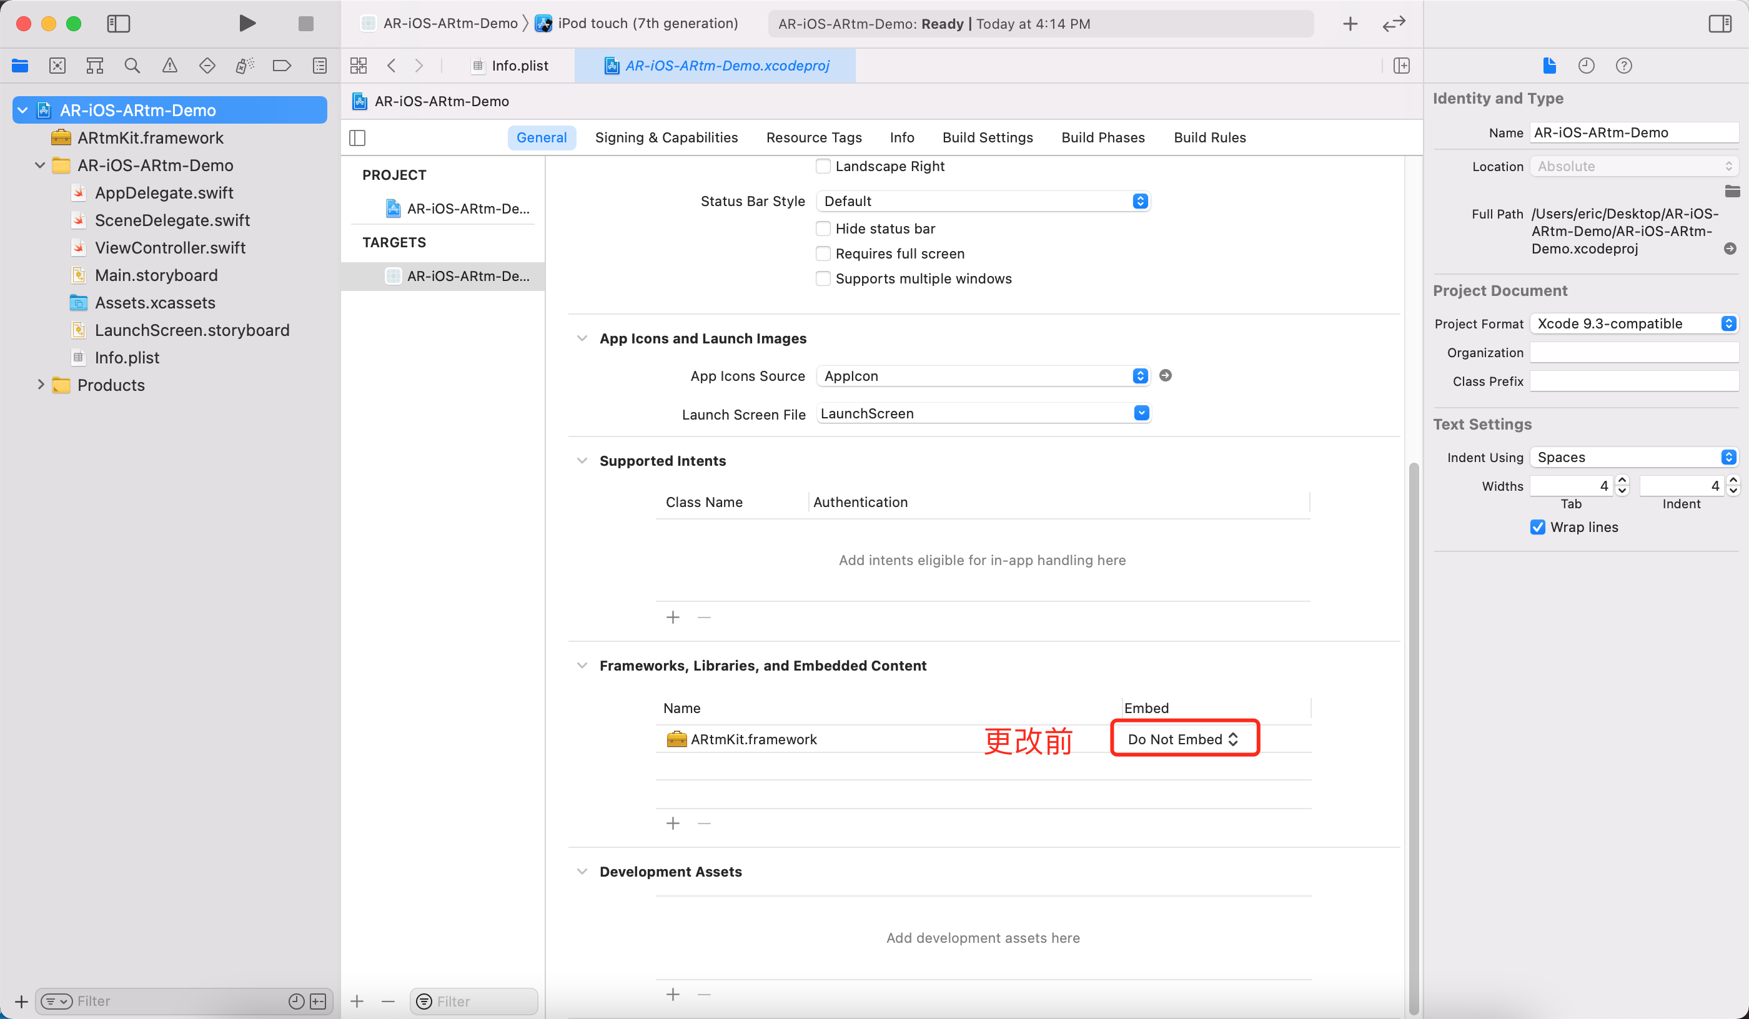This screenshot has height=1019, width=1749.
Task: Open the Status Bar Style dropdown
Action: (x=983, y=201)
